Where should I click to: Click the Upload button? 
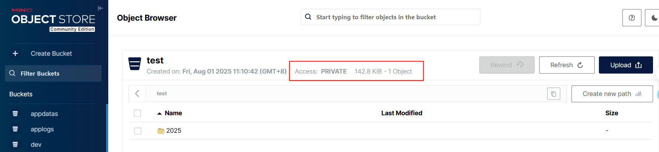[626, 65]
